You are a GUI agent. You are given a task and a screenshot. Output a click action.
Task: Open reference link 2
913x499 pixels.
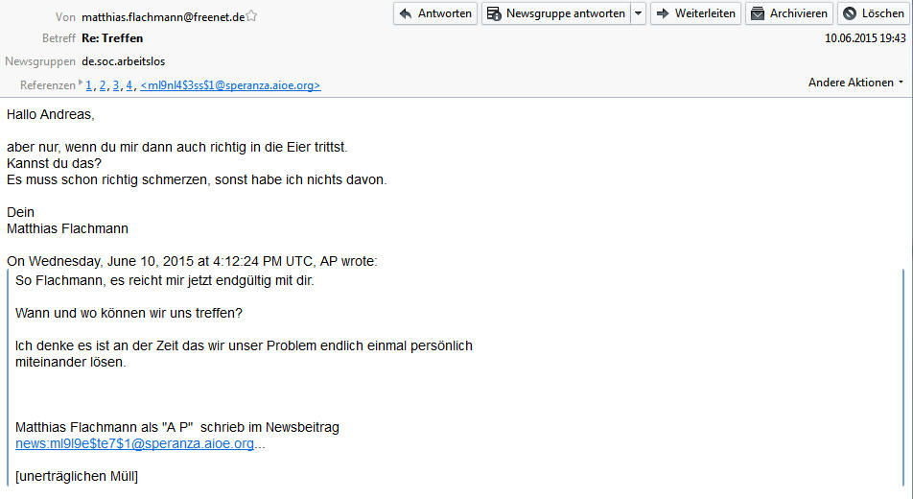pyautogui.click(x=103, y=85)
